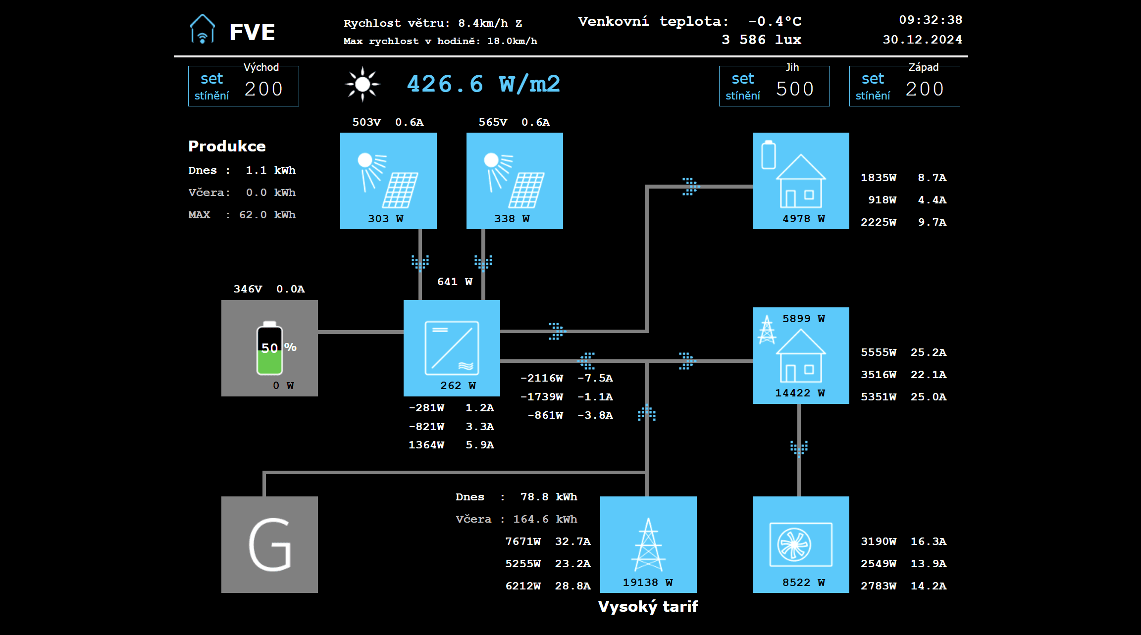Open the heat pump fan tile showing 8522 W
Image resolution: width=1141 pixels, height=635 pixels.
(801, 544)
